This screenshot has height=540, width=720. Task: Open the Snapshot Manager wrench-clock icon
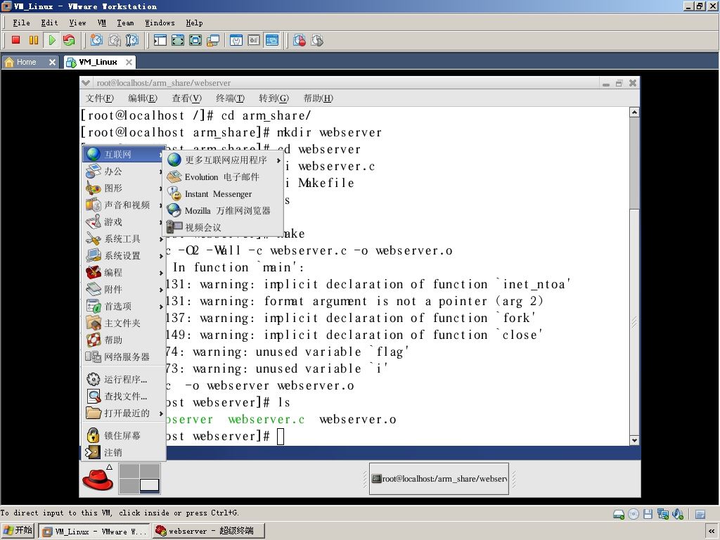(131, 40)
